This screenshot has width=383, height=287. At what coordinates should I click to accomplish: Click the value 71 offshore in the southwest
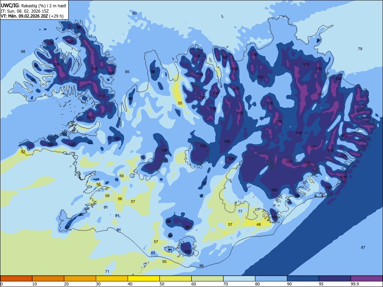(x=107, y=272)
